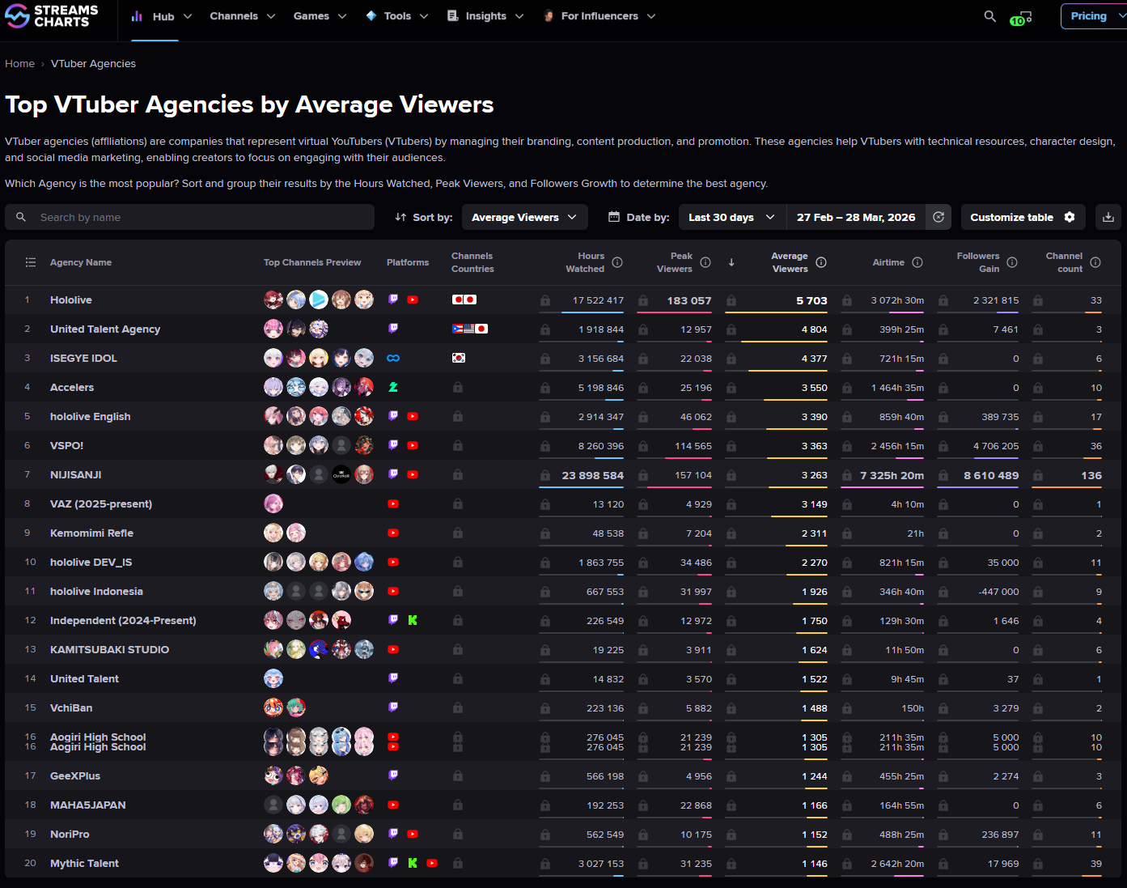The image size is (1127, 888).
Task: Click the devices icon with 10 badge
Action: point(1022,17)
